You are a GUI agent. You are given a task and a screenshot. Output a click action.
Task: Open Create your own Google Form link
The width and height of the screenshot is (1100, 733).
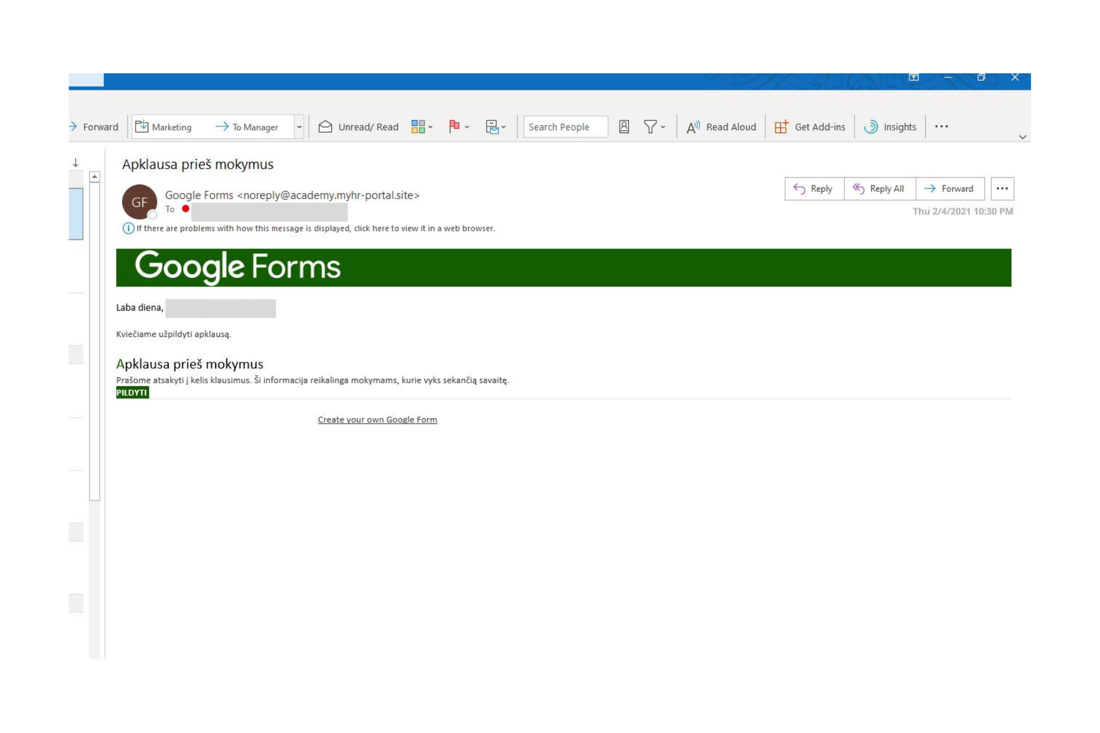pos(377,420)
